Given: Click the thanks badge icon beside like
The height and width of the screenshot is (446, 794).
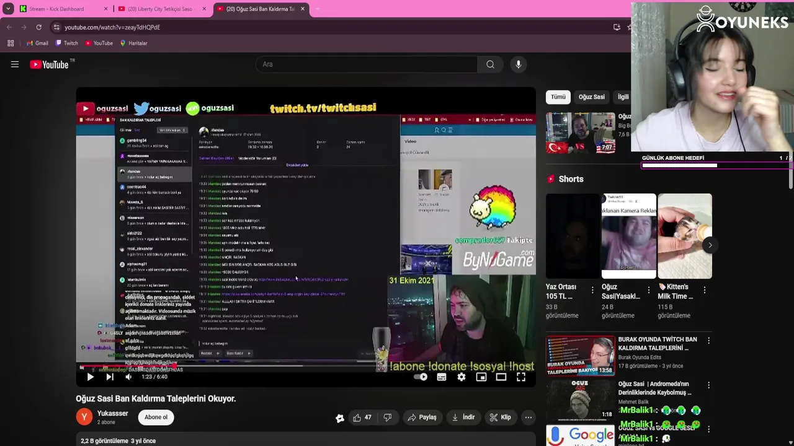Looking at the screenshot, I should coord(339,418).
